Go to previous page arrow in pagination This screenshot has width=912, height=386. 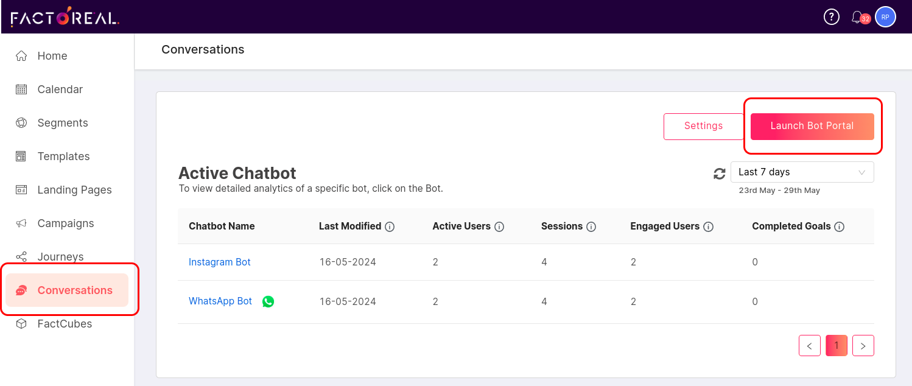point(809,345)
